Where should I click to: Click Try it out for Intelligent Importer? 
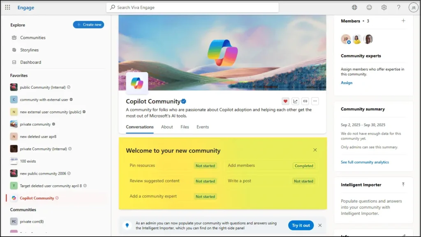pos(301,225)
